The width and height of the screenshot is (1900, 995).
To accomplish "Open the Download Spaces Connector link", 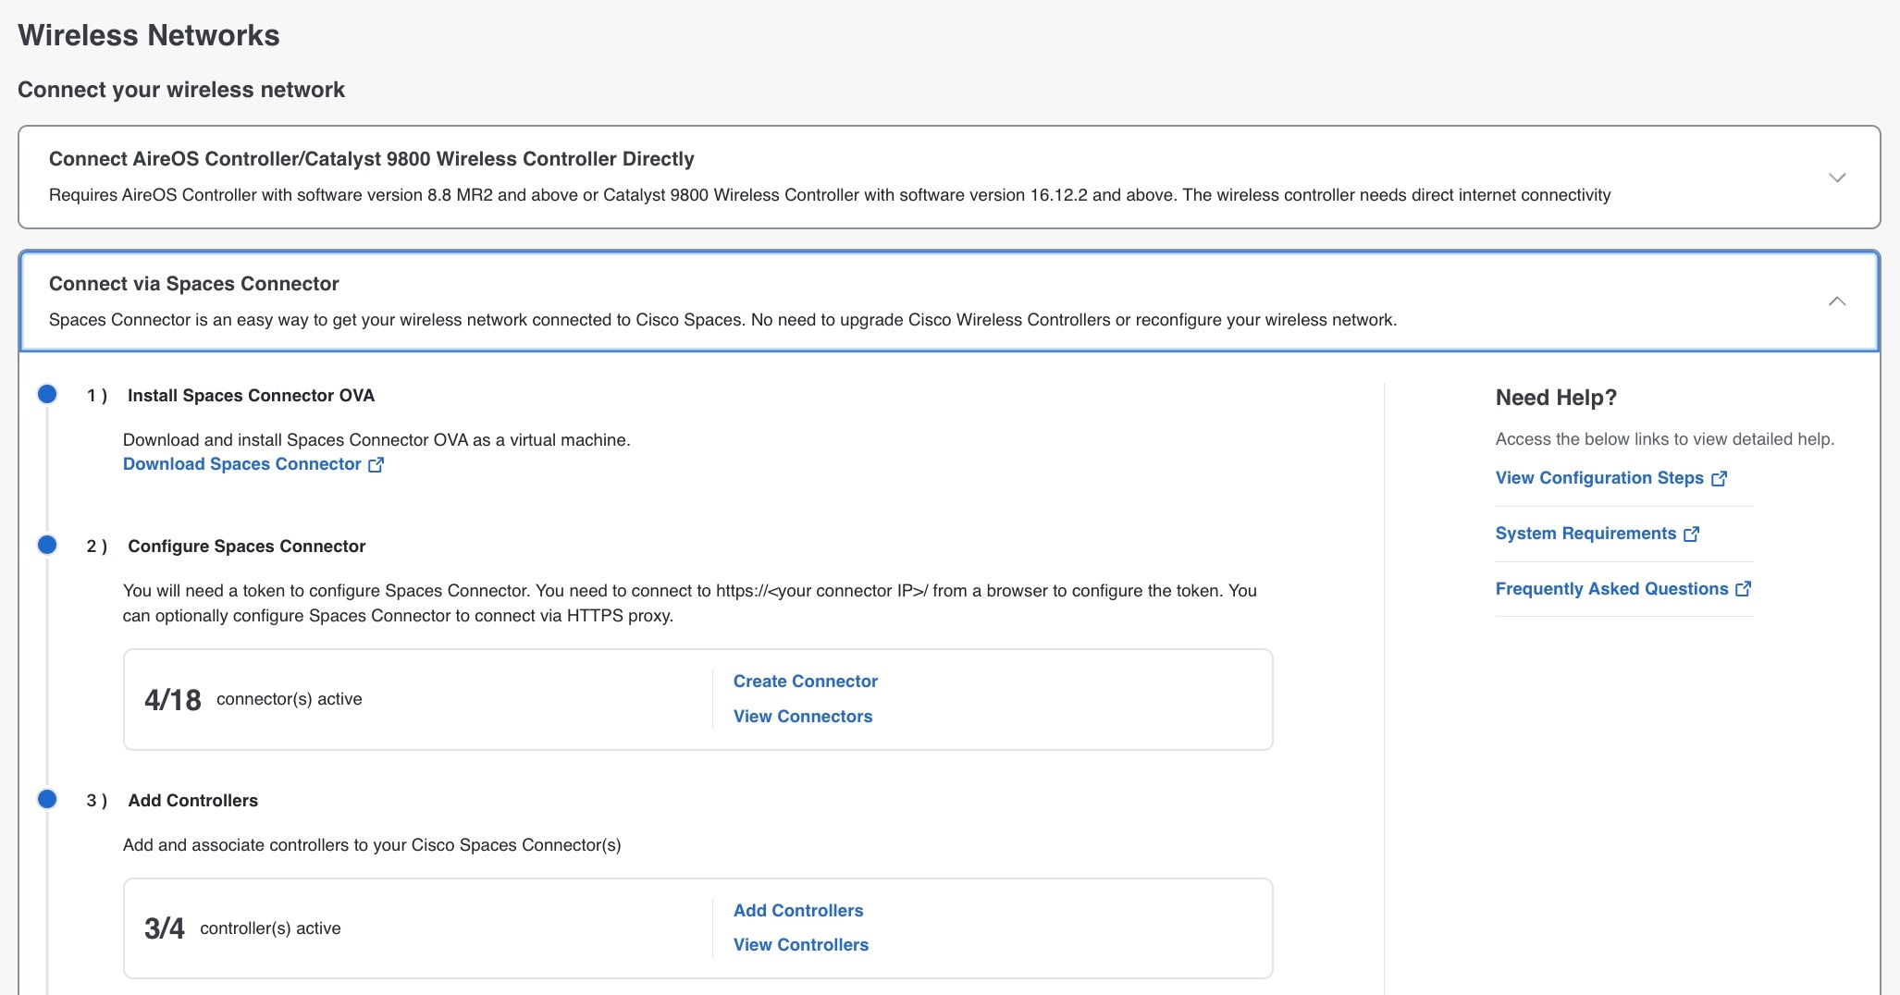I will (242, 464).
